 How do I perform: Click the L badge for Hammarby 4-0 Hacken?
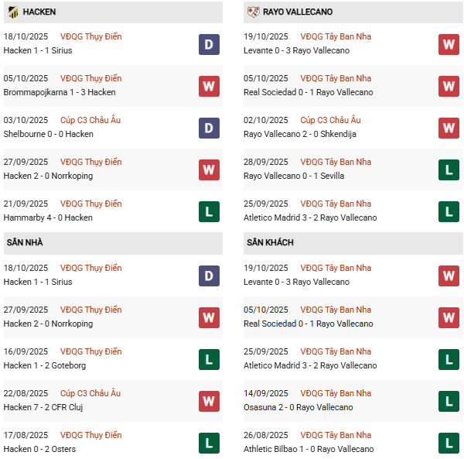209,211
